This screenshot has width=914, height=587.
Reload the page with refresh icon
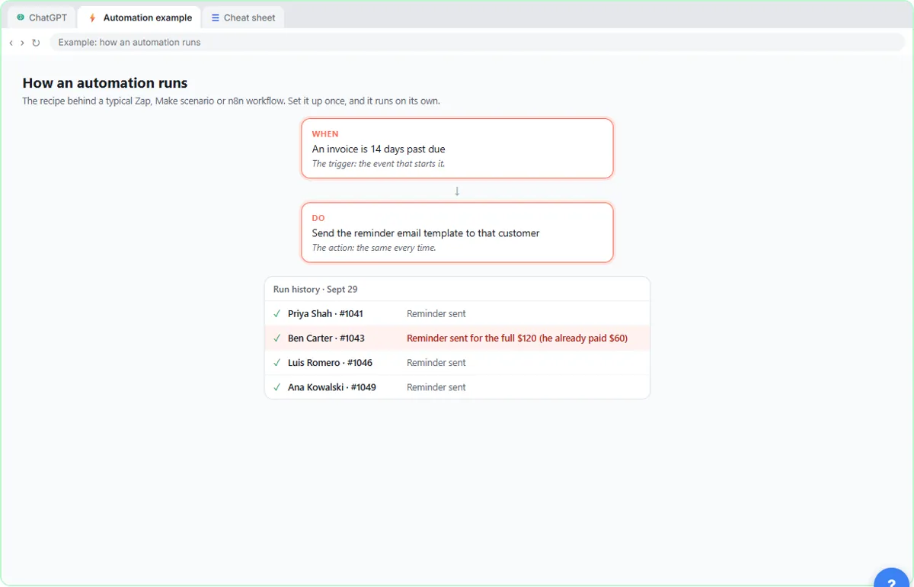tap(36, 43)
